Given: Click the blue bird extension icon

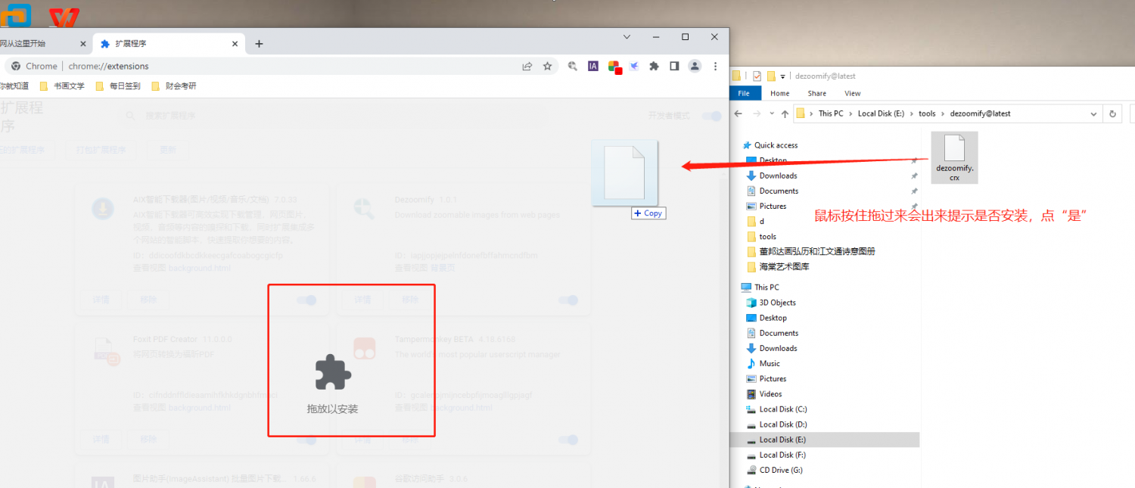Looking at the screenshot, I should (634, 66).
